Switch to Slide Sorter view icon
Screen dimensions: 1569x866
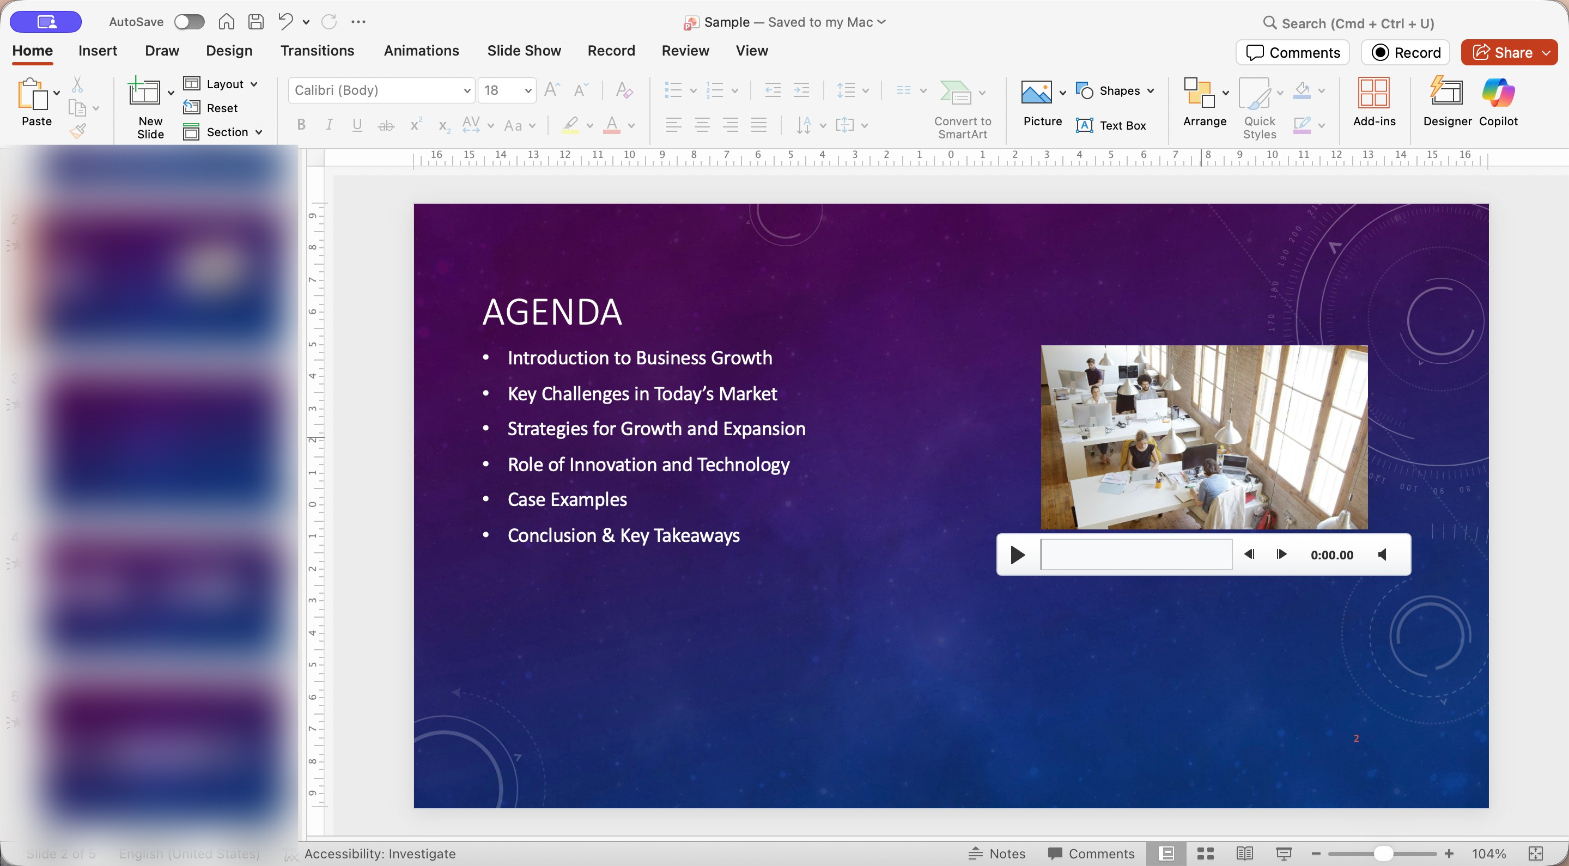[x=1206, y=853]
